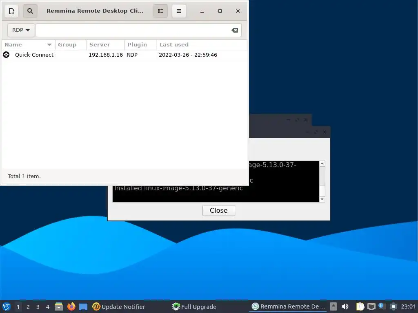Screen dimensions: 418x313
Task: Maximize the Remmina window
Action: tap(220, 11)
